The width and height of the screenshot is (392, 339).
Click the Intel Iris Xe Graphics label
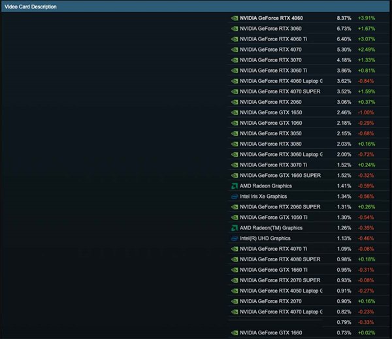coord(263,197)
